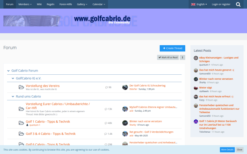
Task: Go to the Forum nav tab
Action: point(9,4)
